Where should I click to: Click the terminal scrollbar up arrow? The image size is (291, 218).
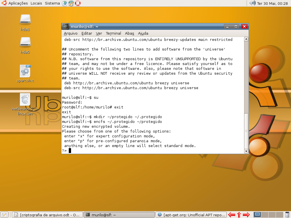[246, 39]
